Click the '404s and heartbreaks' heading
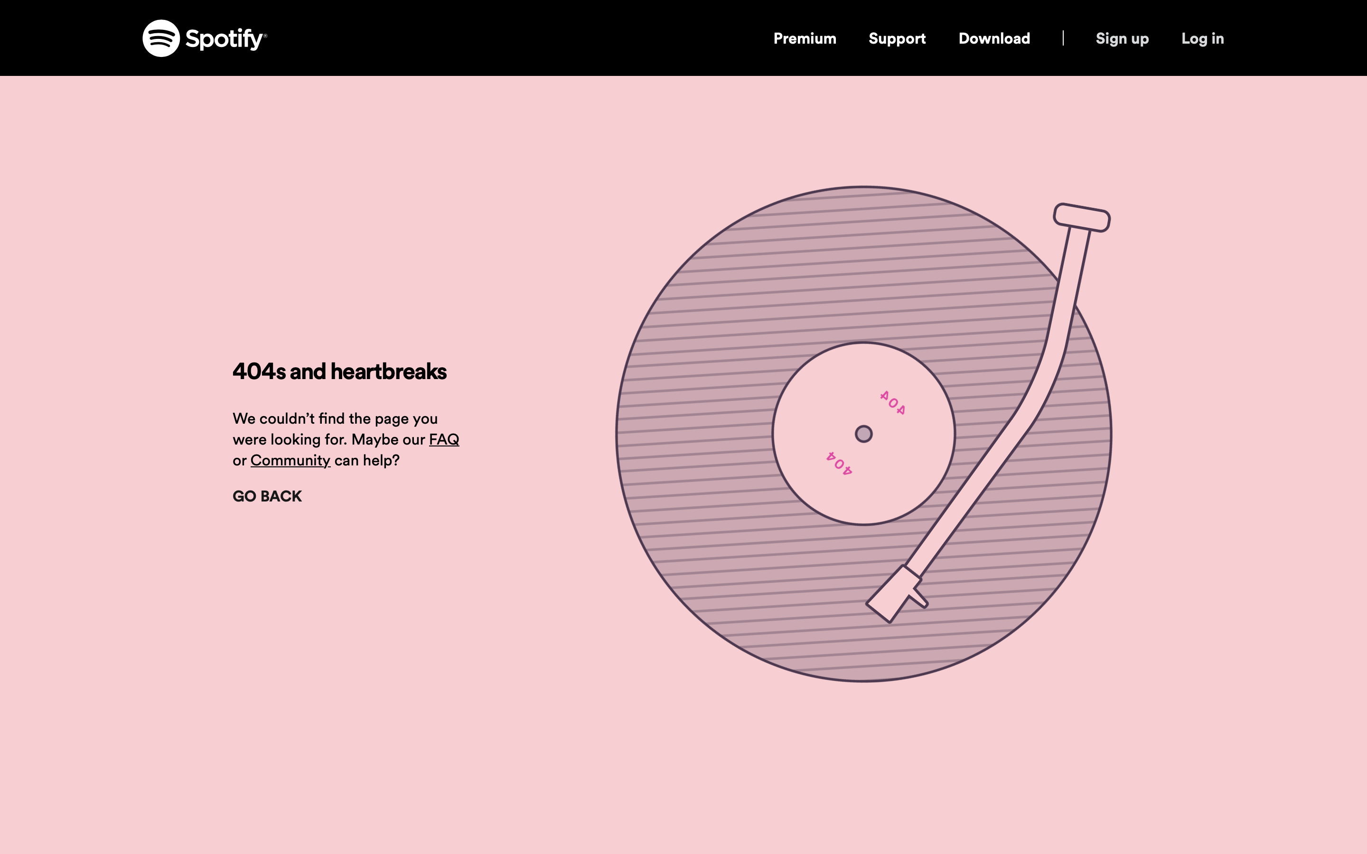This screenshot has height=854, width=1367. [x=340, y=371]
